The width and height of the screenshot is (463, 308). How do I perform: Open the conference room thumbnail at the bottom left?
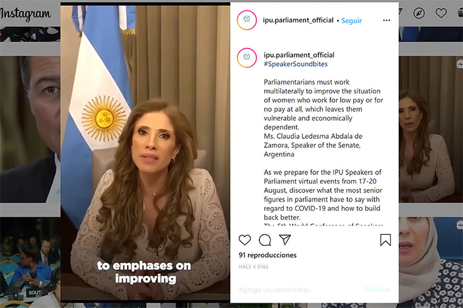click(x=30, y=261)
